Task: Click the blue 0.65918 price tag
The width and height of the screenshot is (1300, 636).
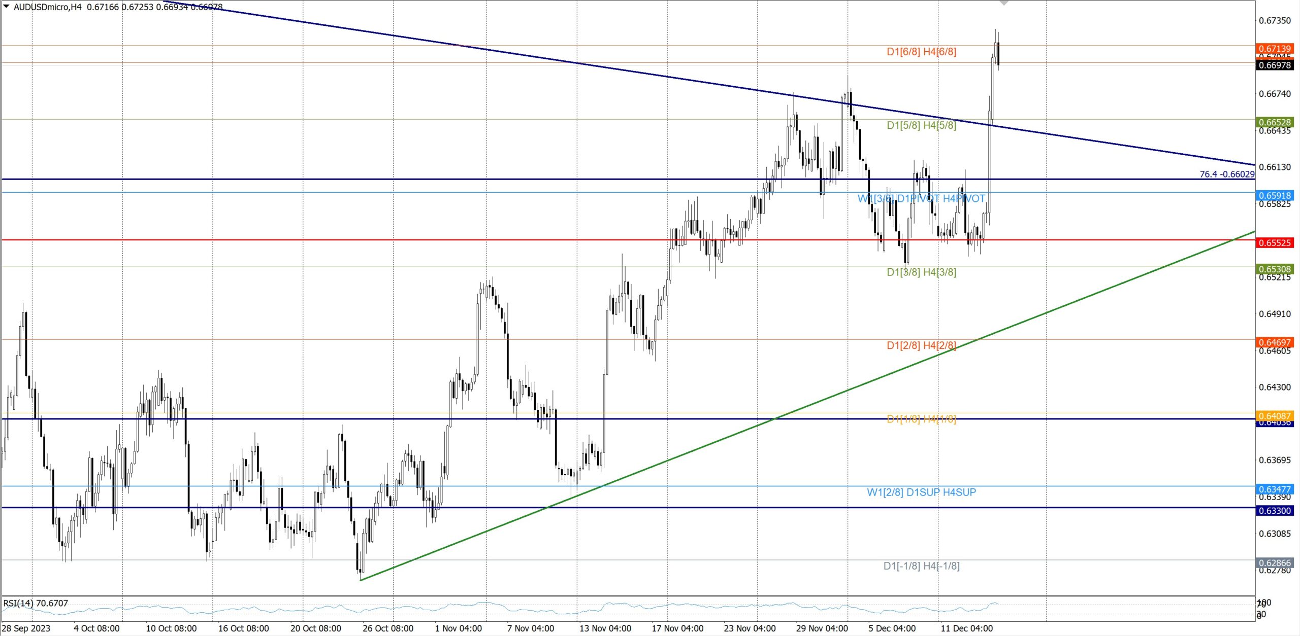Action: [1275, 195]
